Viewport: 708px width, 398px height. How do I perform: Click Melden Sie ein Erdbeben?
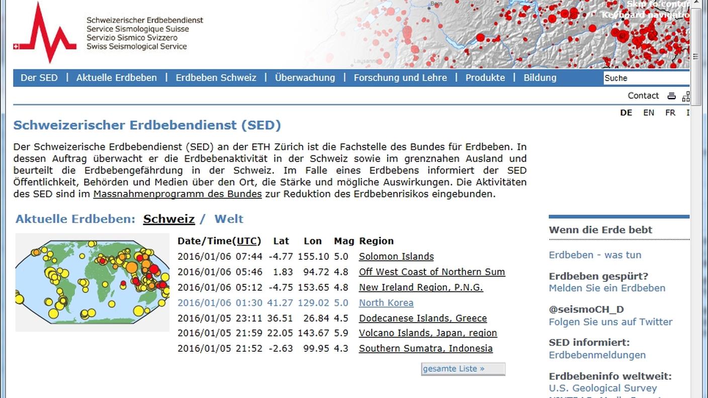click(x=607, y=288)
